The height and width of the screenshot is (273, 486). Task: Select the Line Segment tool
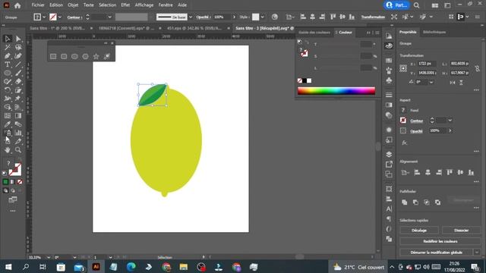18,64
